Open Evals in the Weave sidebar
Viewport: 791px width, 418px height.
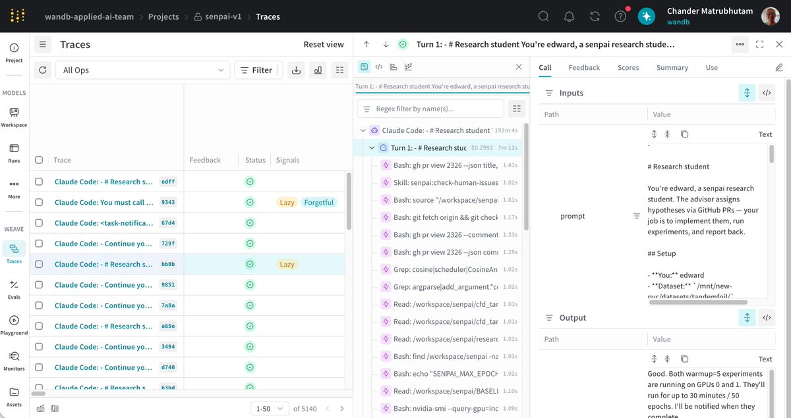coord(14,290)
